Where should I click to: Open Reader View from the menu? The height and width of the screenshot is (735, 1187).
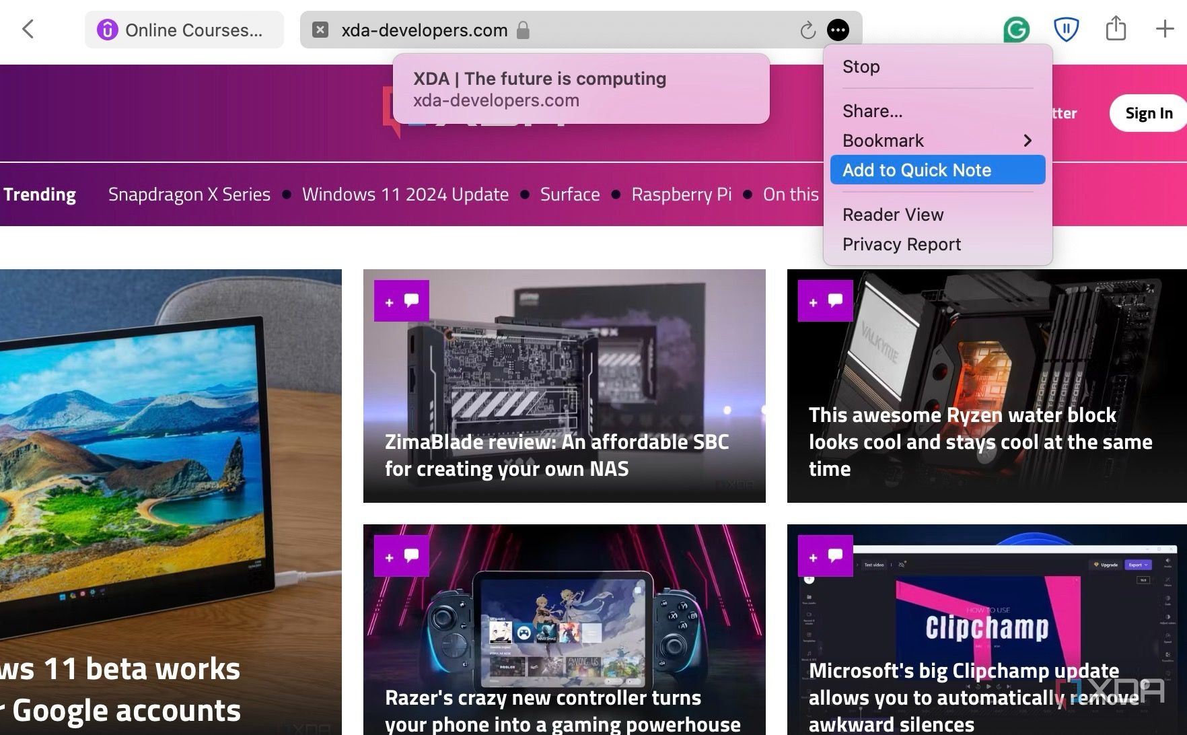point(937,215)
